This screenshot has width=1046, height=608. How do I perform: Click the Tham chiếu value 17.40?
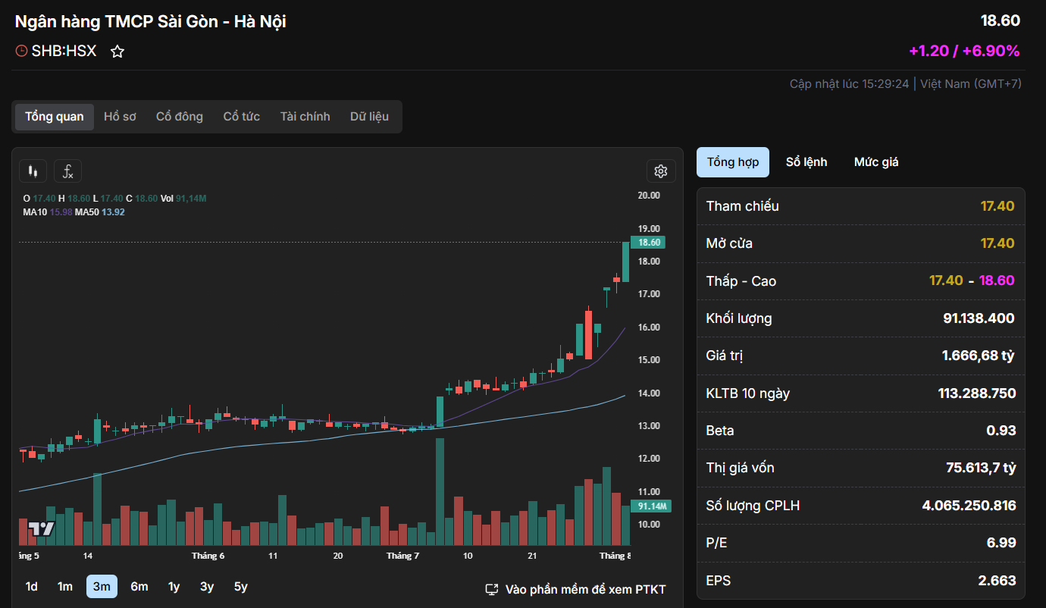997,206
